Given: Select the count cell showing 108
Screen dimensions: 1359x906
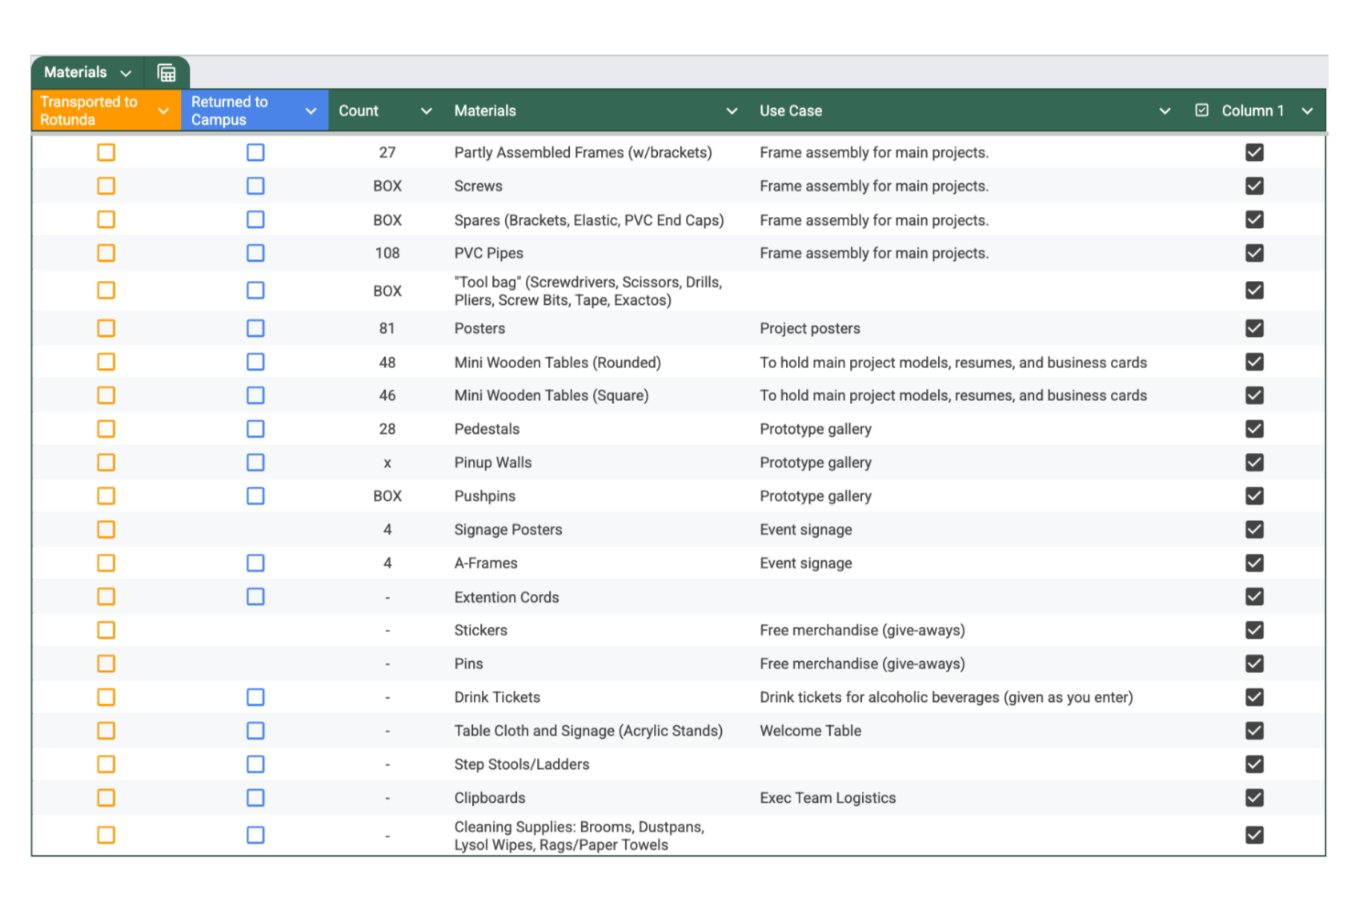Looking at the screenshot, I should 387,253.
